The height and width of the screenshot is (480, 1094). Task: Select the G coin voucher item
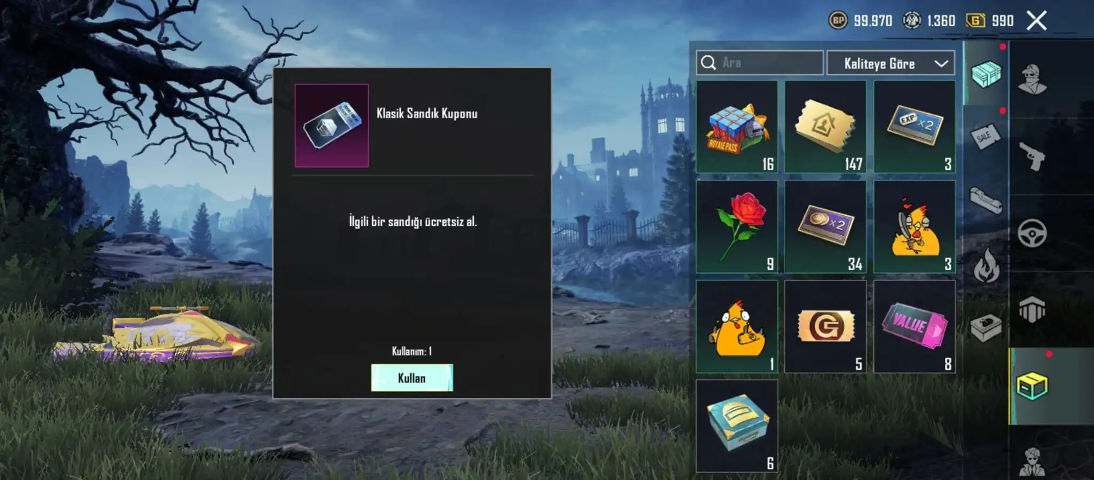825,326
